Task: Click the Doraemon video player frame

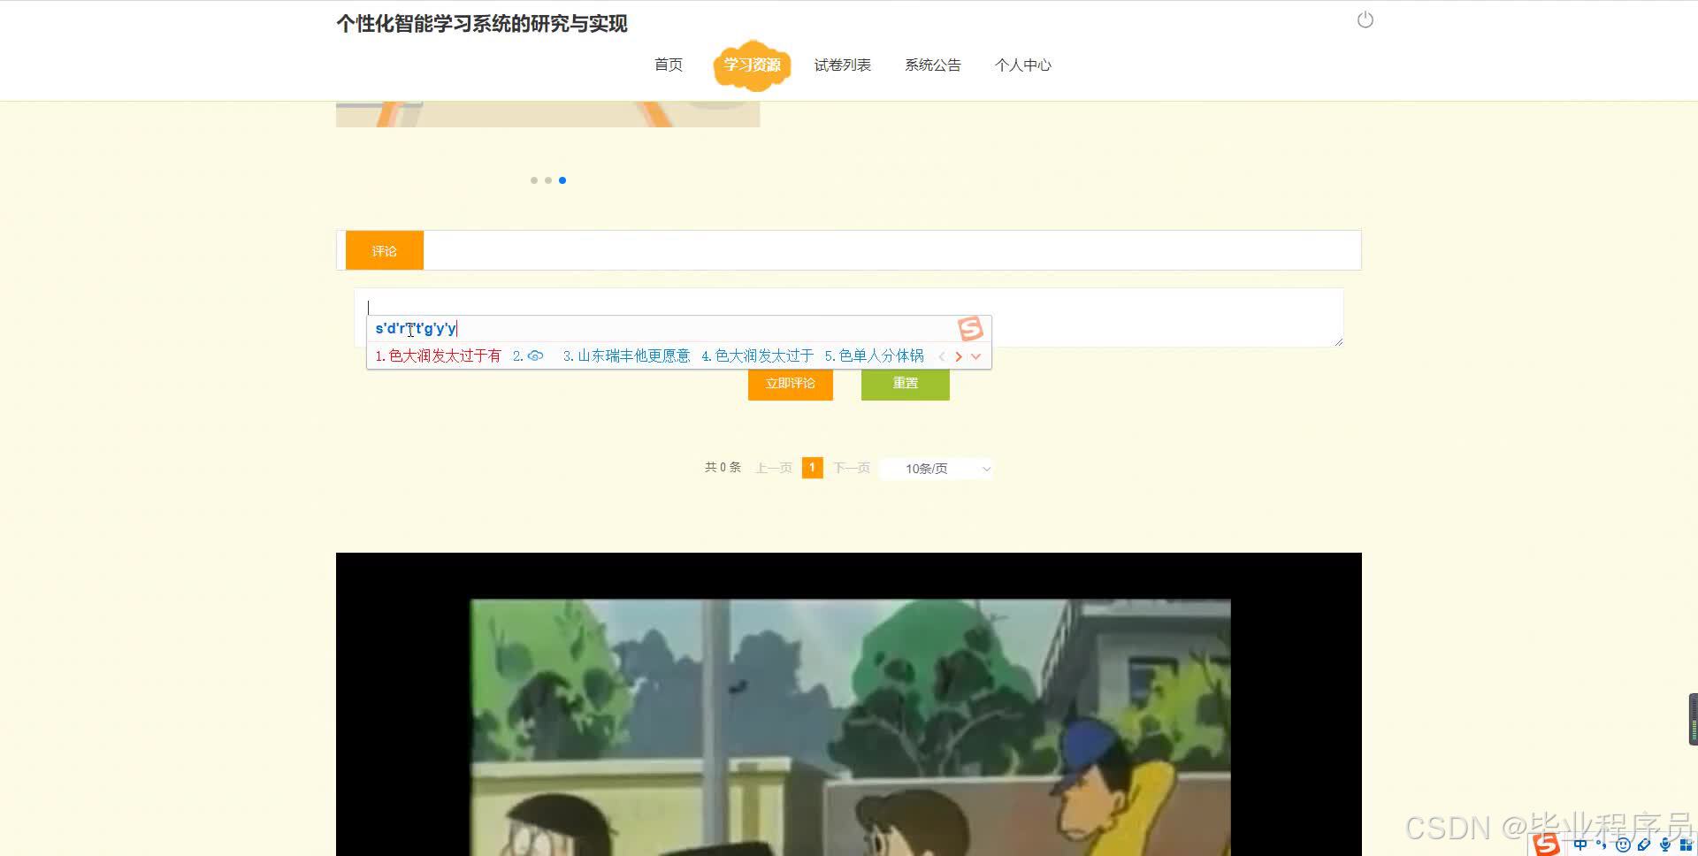Action: [849, 704]
